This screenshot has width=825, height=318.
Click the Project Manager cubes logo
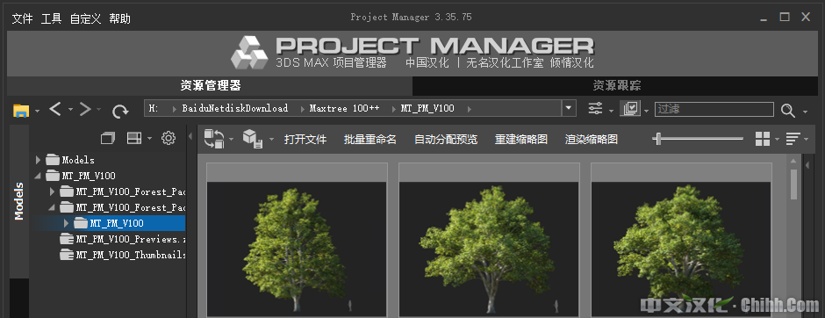pos(249,53)
